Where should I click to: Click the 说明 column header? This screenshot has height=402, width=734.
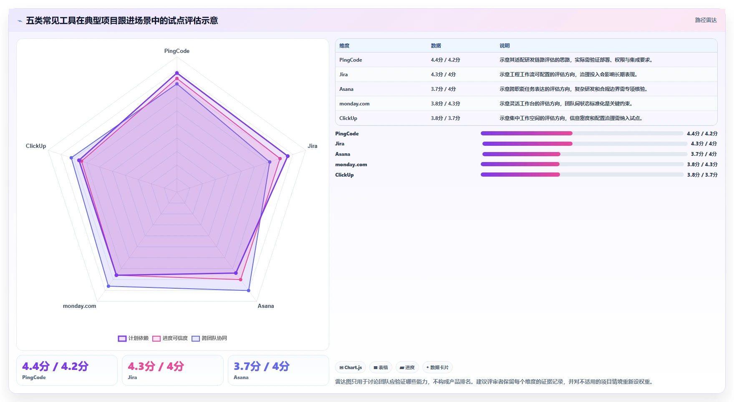pos(504,46)
